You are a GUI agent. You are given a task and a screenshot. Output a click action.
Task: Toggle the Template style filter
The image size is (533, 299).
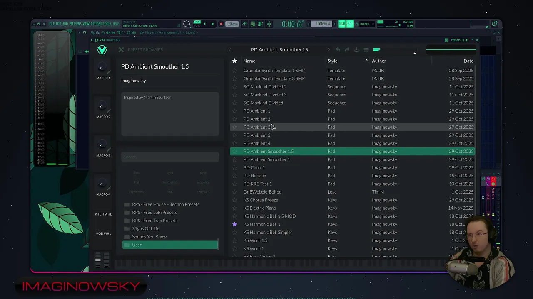point(203,192)
